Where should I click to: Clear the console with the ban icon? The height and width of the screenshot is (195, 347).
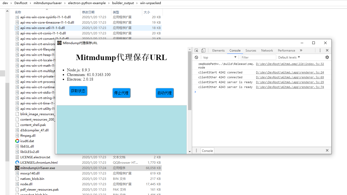[196, 57]
